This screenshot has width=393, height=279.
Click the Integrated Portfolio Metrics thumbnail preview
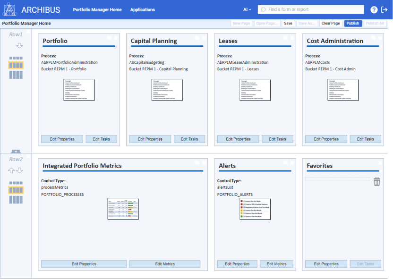123,209
